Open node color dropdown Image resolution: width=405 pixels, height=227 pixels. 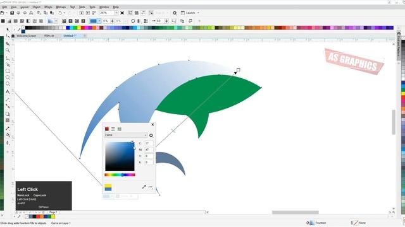[x=99, y=21]
